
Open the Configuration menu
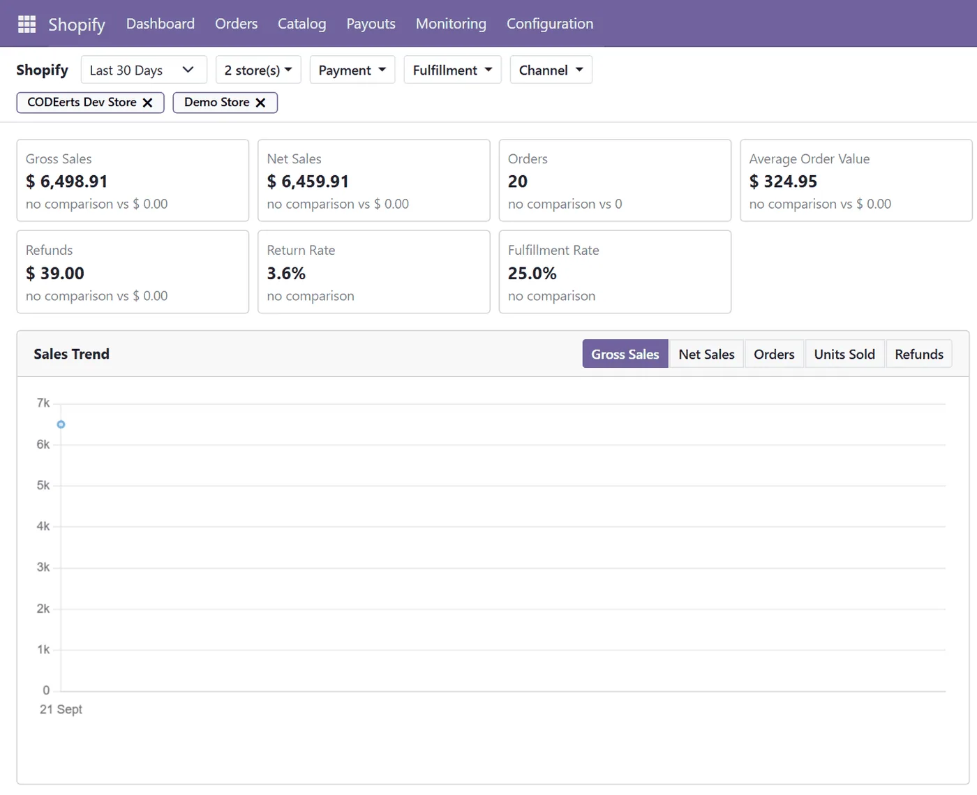pyautogui.click(x=550, y=24)
